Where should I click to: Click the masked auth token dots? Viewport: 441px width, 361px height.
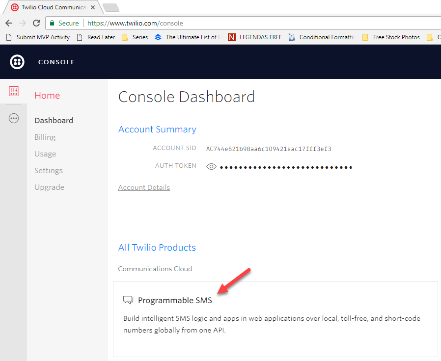click(x=286, y=167)
